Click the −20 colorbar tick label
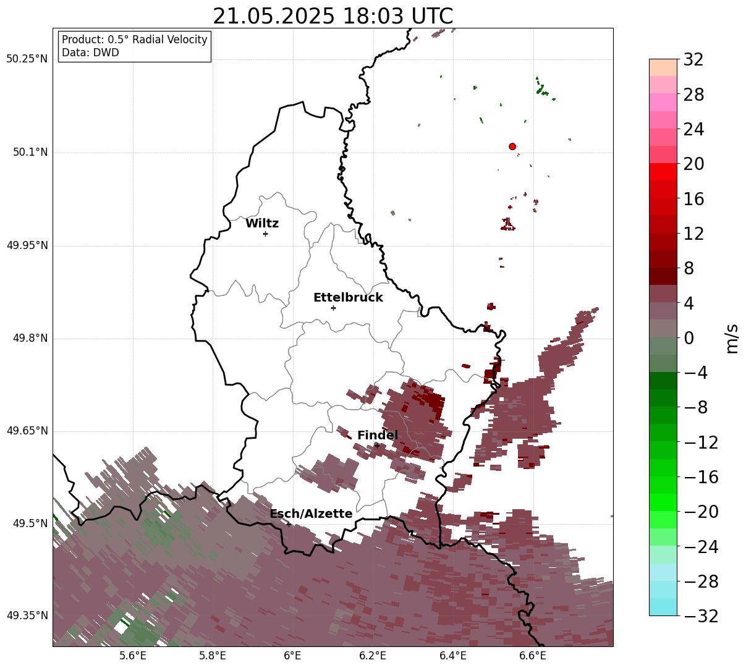This screenshot has width=746, height=668. coord(701,512)
